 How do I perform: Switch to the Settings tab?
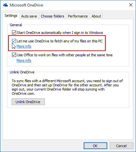pos(11,16)
